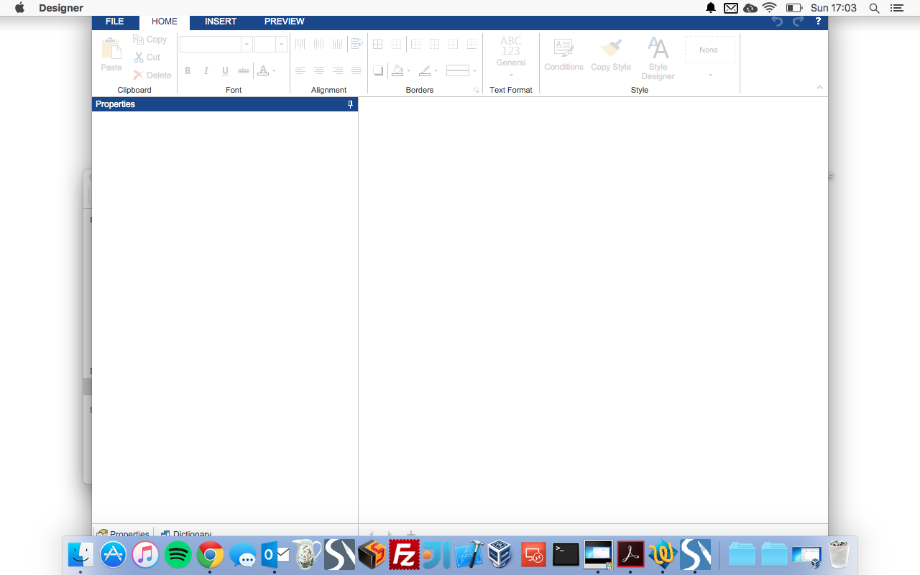The width and height of the screenshot is (920, 575).
Task: Click inside the font size field
Action: point(265,45)
